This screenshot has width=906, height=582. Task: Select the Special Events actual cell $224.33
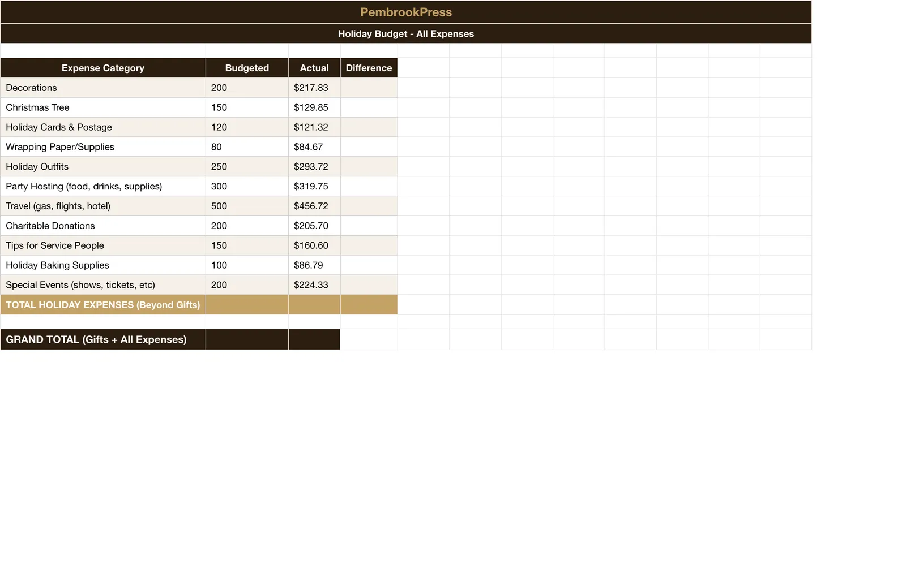point(314,285)
